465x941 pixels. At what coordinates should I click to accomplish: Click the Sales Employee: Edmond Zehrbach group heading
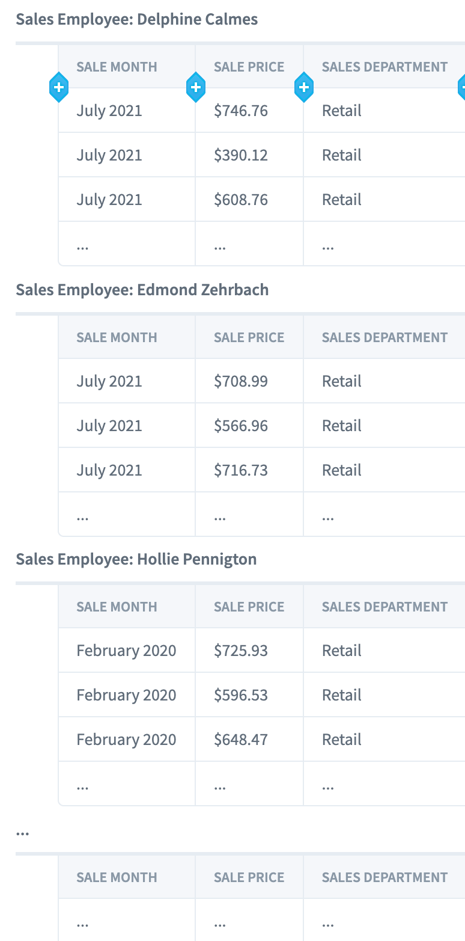[x=142, y=290]
